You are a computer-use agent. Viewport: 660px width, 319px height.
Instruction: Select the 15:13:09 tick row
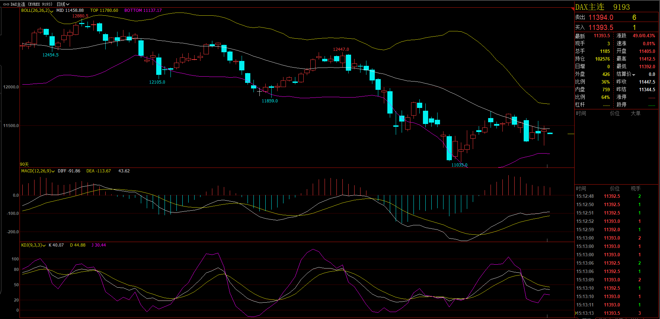[616, 280]
